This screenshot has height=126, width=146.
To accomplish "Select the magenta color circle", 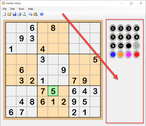I will tap(128, 54).
